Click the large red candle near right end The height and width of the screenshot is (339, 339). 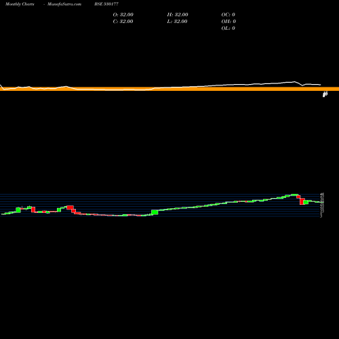tap(302, 201)
